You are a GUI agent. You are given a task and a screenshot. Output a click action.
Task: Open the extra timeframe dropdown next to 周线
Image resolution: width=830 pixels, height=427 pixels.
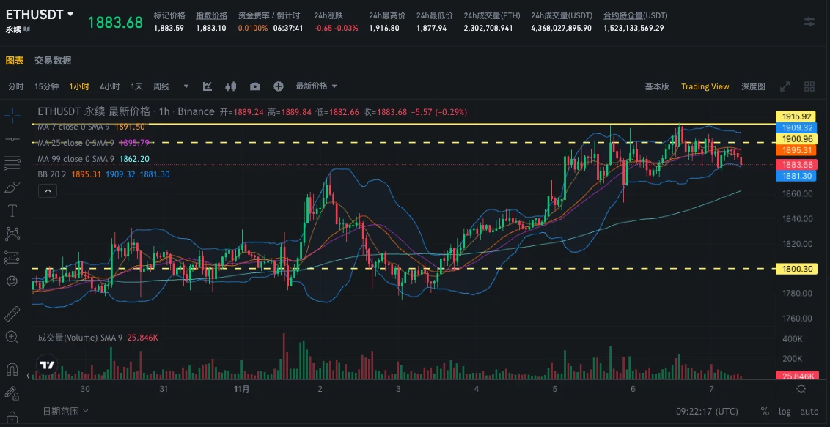[186, 86]
